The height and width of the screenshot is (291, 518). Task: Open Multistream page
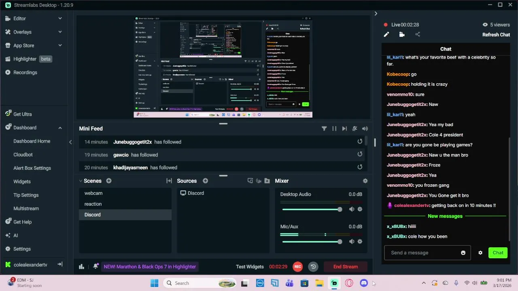click(x=26, y=209)
